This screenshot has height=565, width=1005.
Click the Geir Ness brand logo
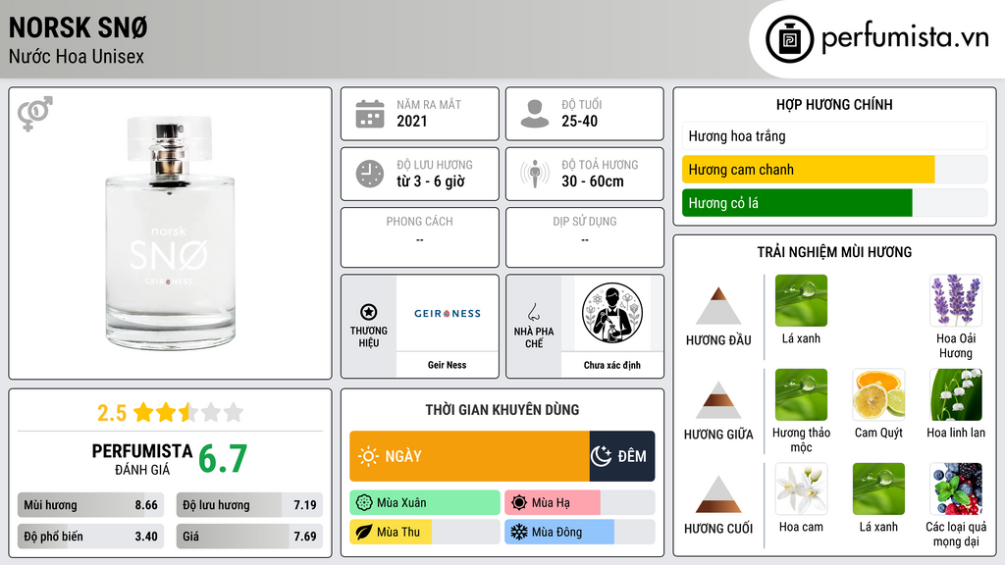tap(448, 313)
